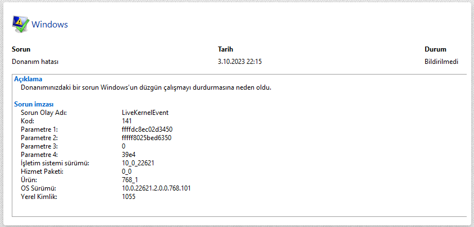Click the Parametre 4 label

coord(39,155)
